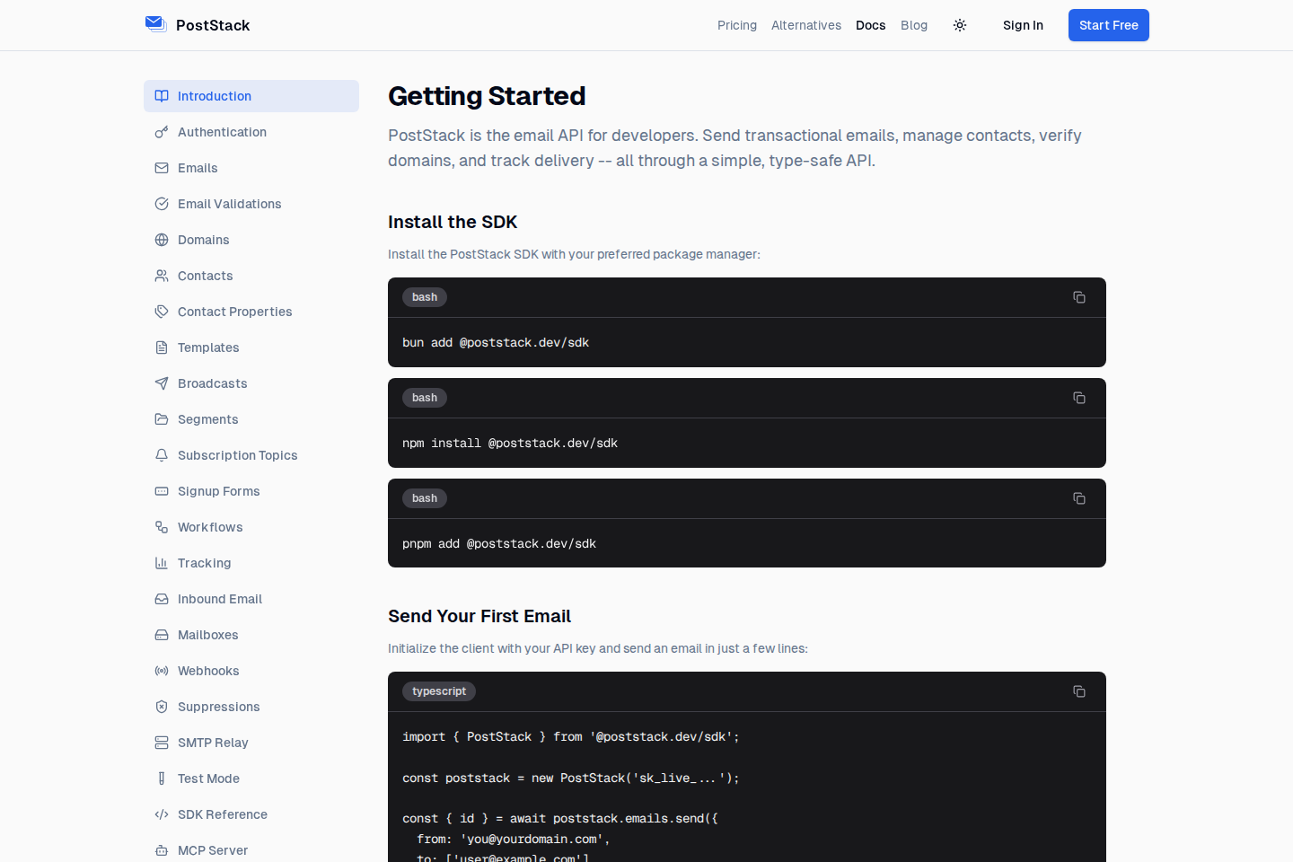Open the Workflows docs page
The height and width of the screenshot is (862, 1293).
[251, 527]
